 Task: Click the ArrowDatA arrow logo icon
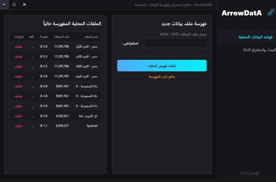click(271, 13)
